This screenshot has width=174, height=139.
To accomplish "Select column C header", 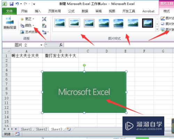I will (88, 51).
